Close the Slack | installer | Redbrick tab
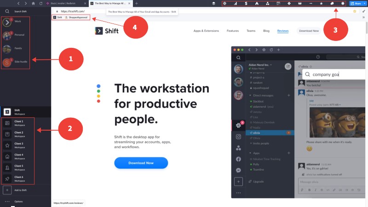This screenshot has height=207, width=368. [85, 4]
